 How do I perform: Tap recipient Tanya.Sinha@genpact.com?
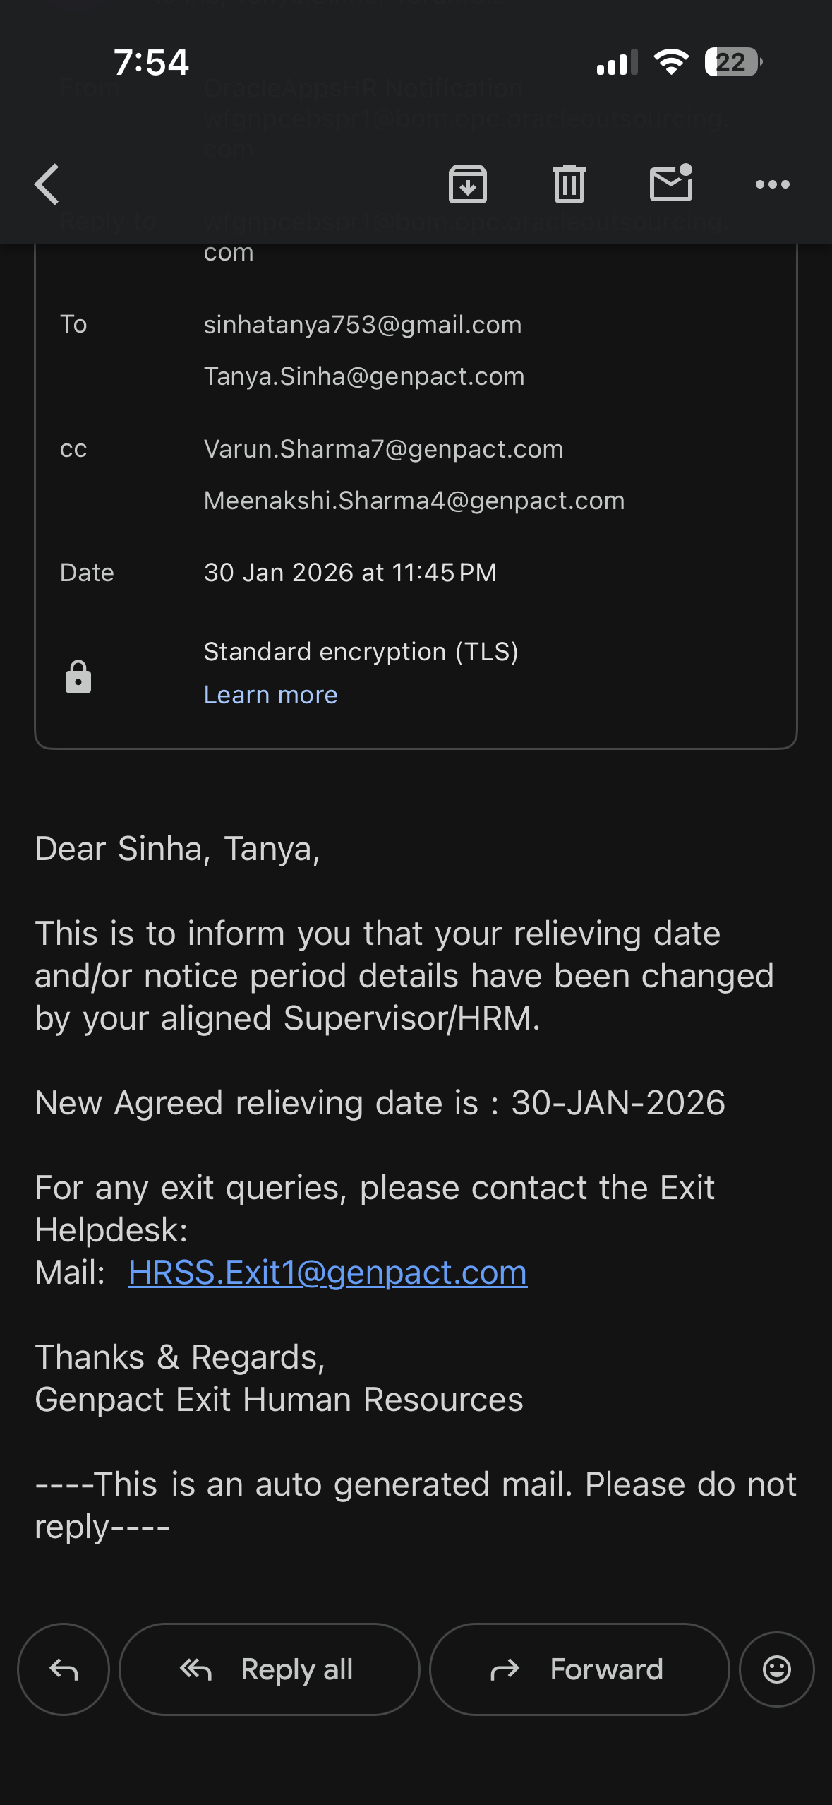pyautogui.click(x=364, y=376)
